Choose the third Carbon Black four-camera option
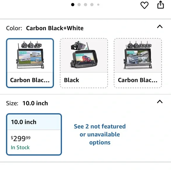Viewport: 171px width, 171px height. tap(138, 63)
